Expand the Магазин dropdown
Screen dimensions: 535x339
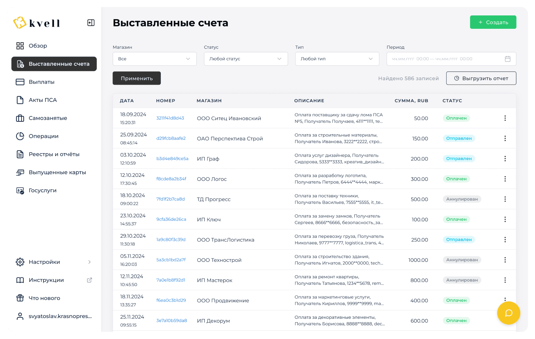click(x=154, y=59)
